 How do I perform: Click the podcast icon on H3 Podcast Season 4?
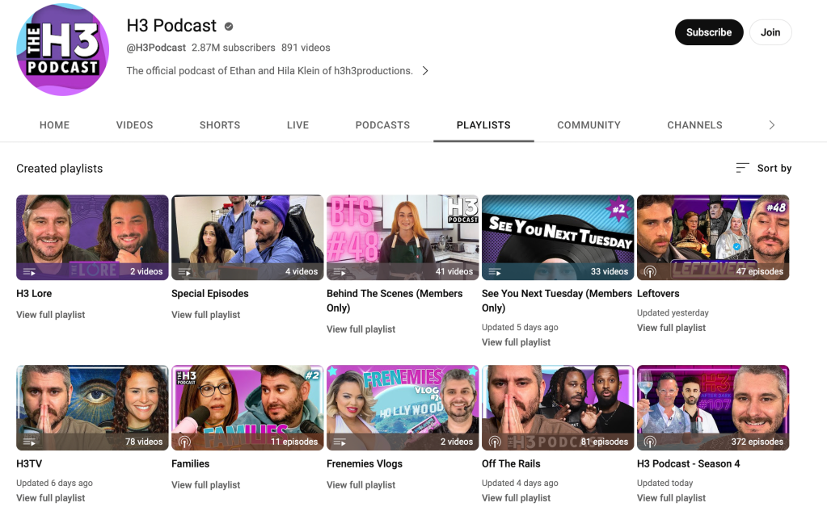(x=652, y=442)
